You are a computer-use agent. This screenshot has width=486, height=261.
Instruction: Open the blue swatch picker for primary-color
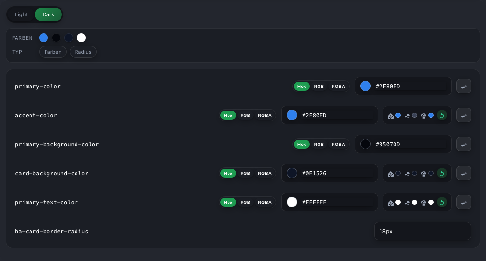point(365,86)
